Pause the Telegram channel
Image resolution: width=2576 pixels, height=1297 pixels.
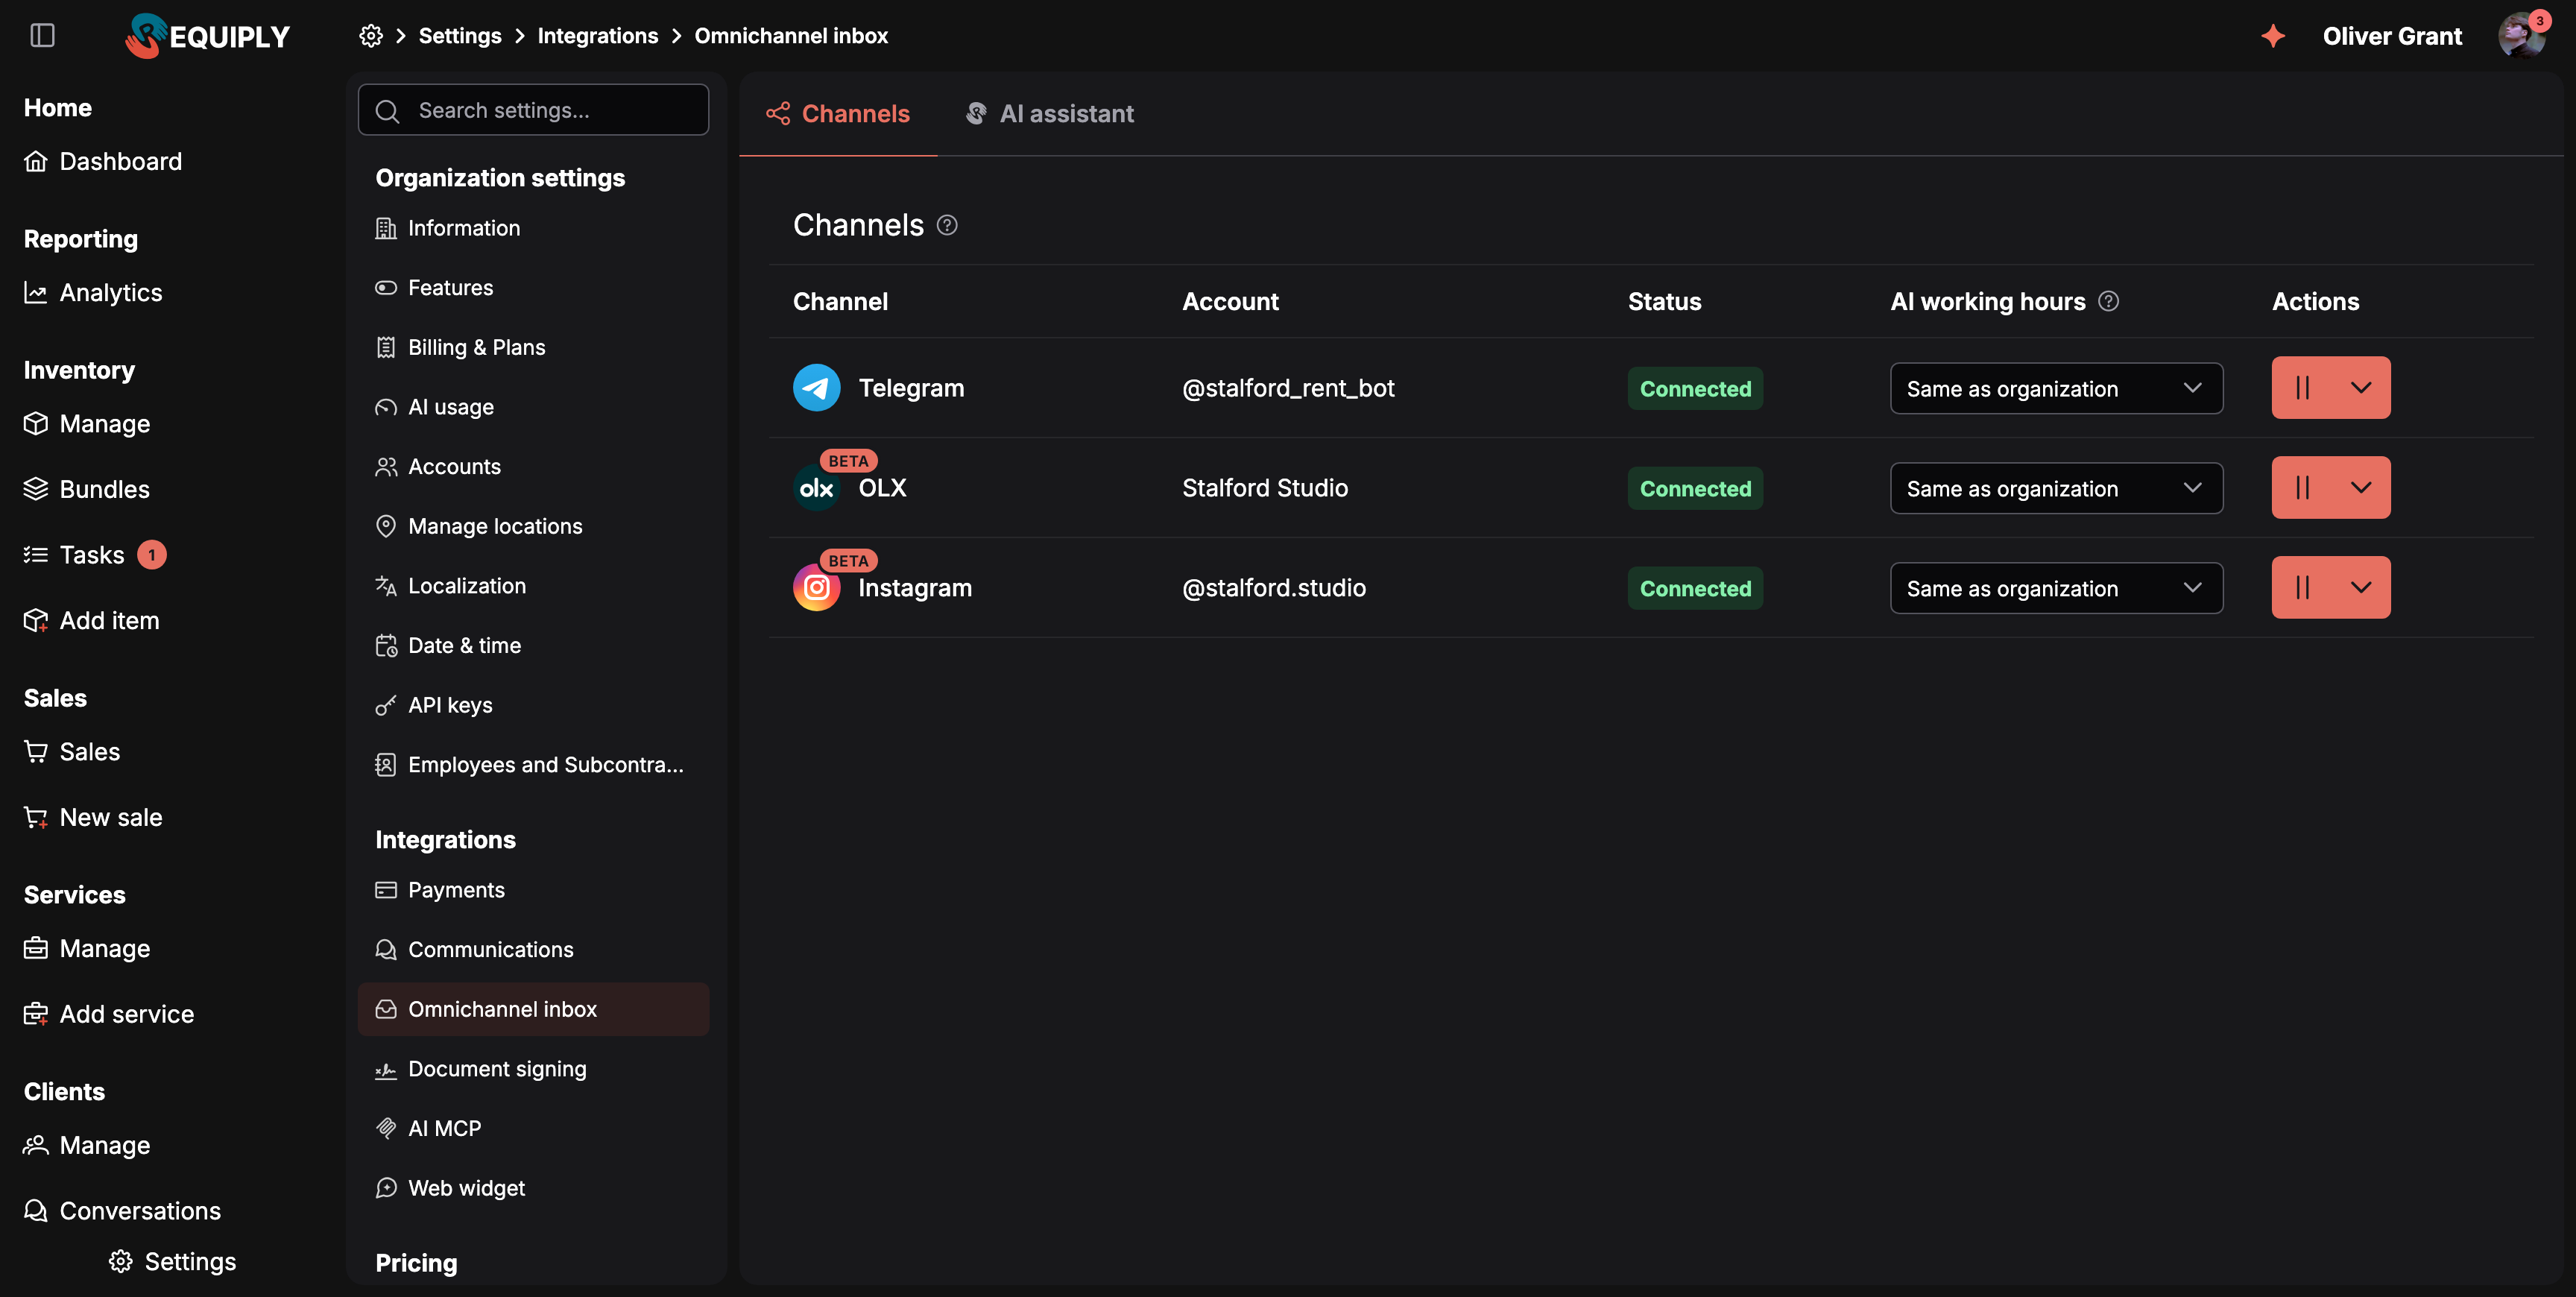pos(2302,388)
